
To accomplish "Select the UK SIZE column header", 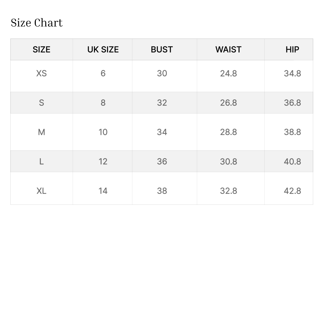I will point(103,50).
